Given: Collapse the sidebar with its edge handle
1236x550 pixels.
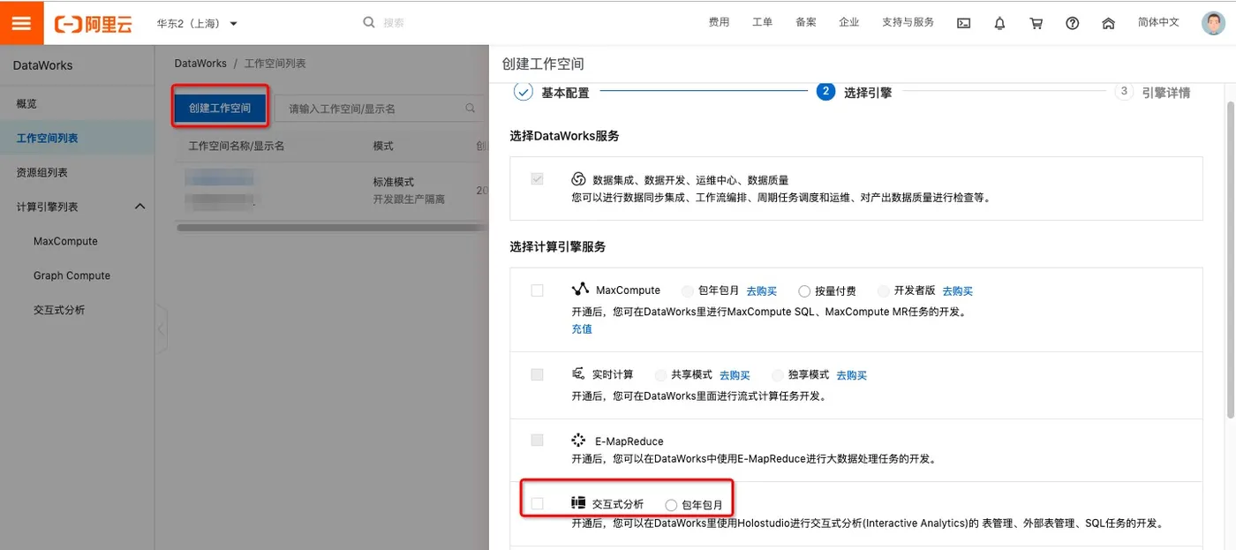Looking at the screenshot, I should pos(161,329).
